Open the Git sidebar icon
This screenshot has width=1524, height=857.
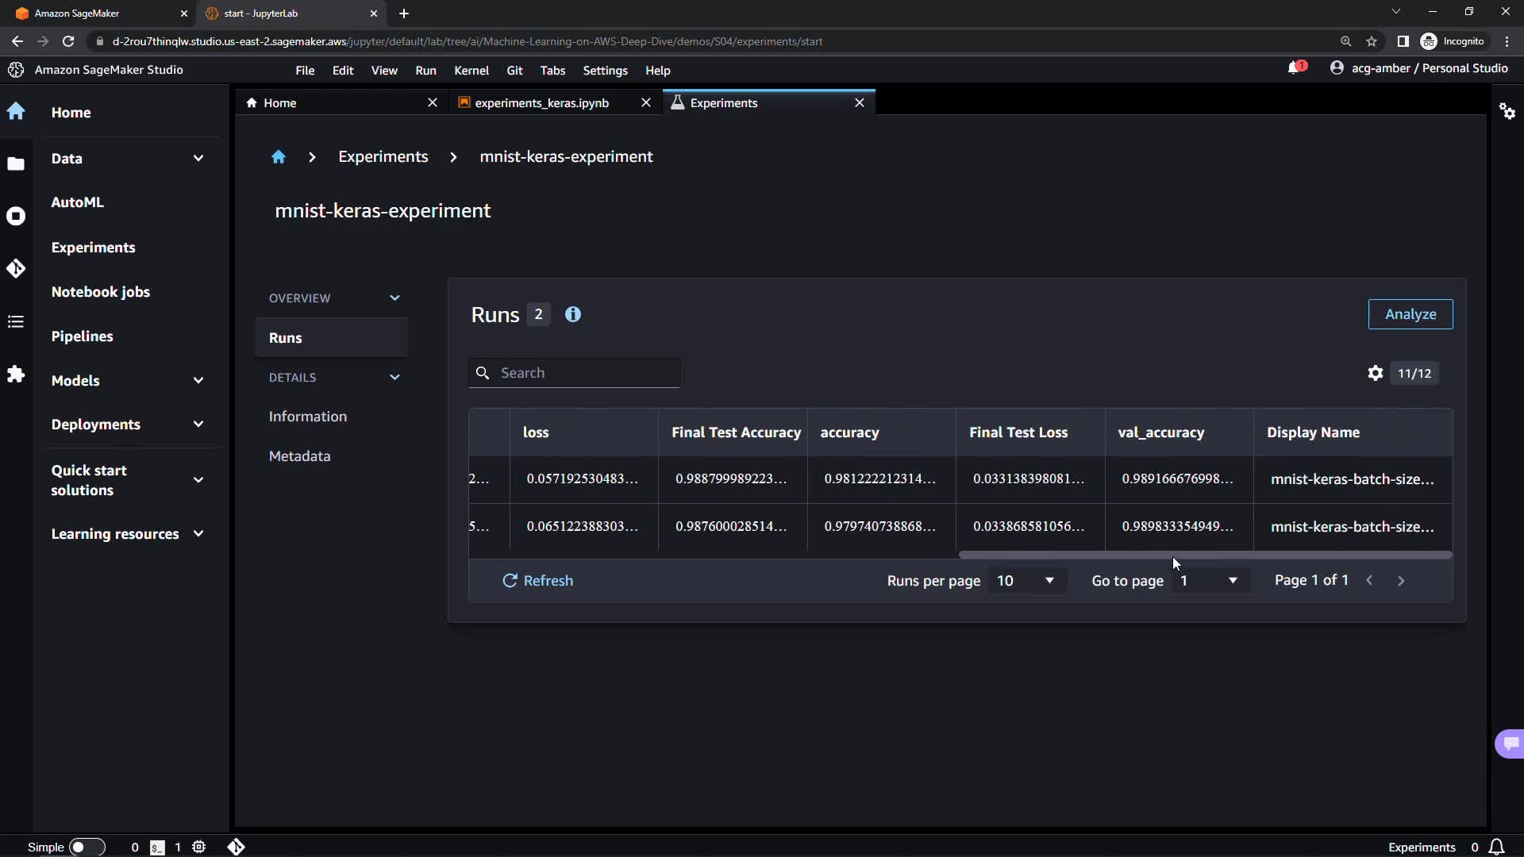pos(16,268)
